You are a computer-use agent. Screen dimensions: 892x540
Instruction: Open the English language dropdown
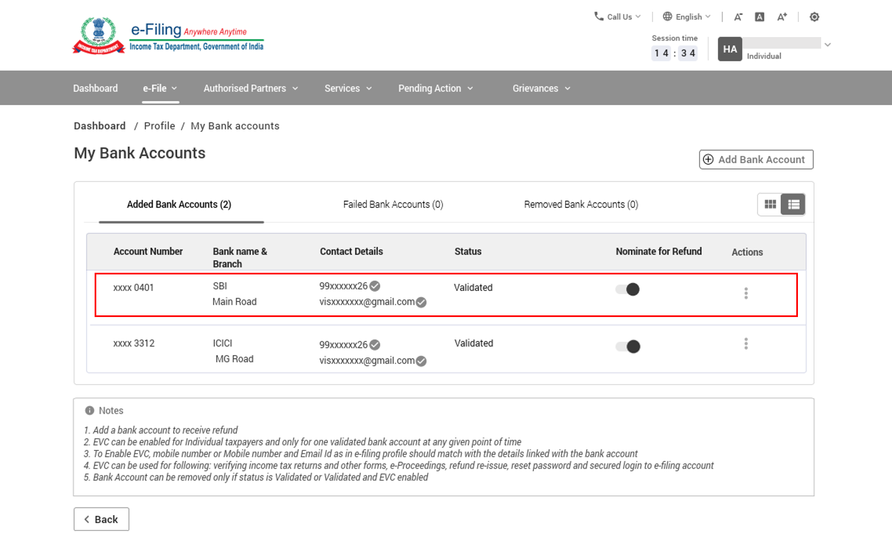click(x=687, y=17)
